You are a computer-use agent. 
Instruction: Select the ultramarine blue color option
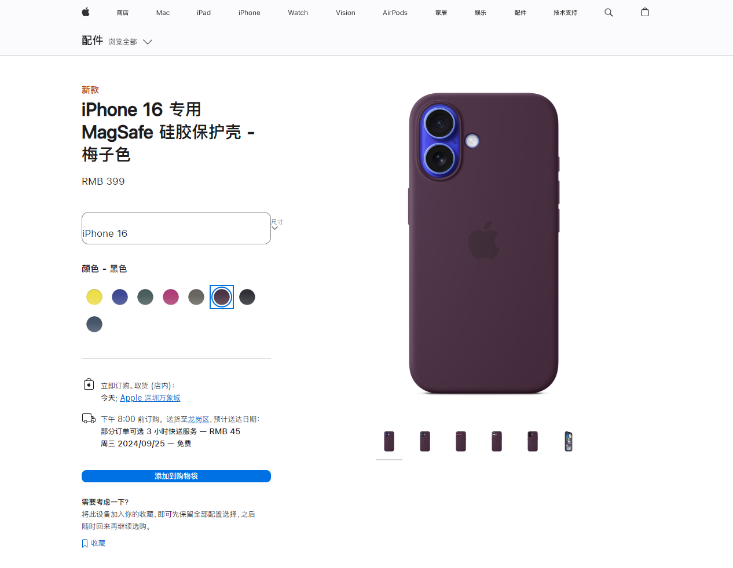(120, 297)
